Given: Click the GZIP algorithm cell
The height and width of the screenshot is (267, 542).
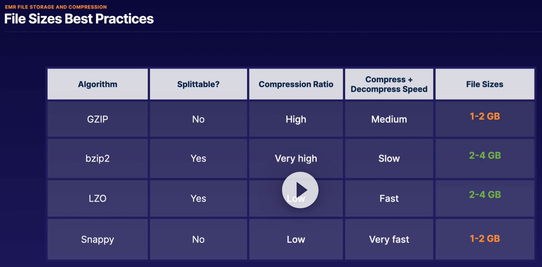Looking at the screenshot, I should click(97, 119).
